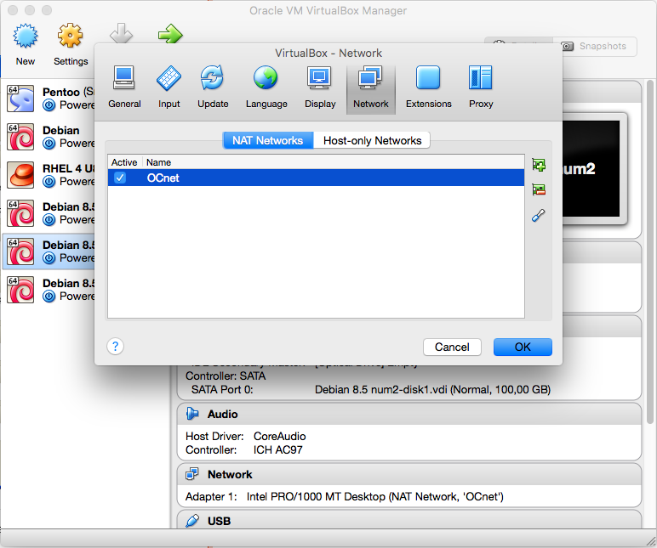Screen dimensions: 657x548
Task: Click the Active column header
Action: [x=124, y=162]
